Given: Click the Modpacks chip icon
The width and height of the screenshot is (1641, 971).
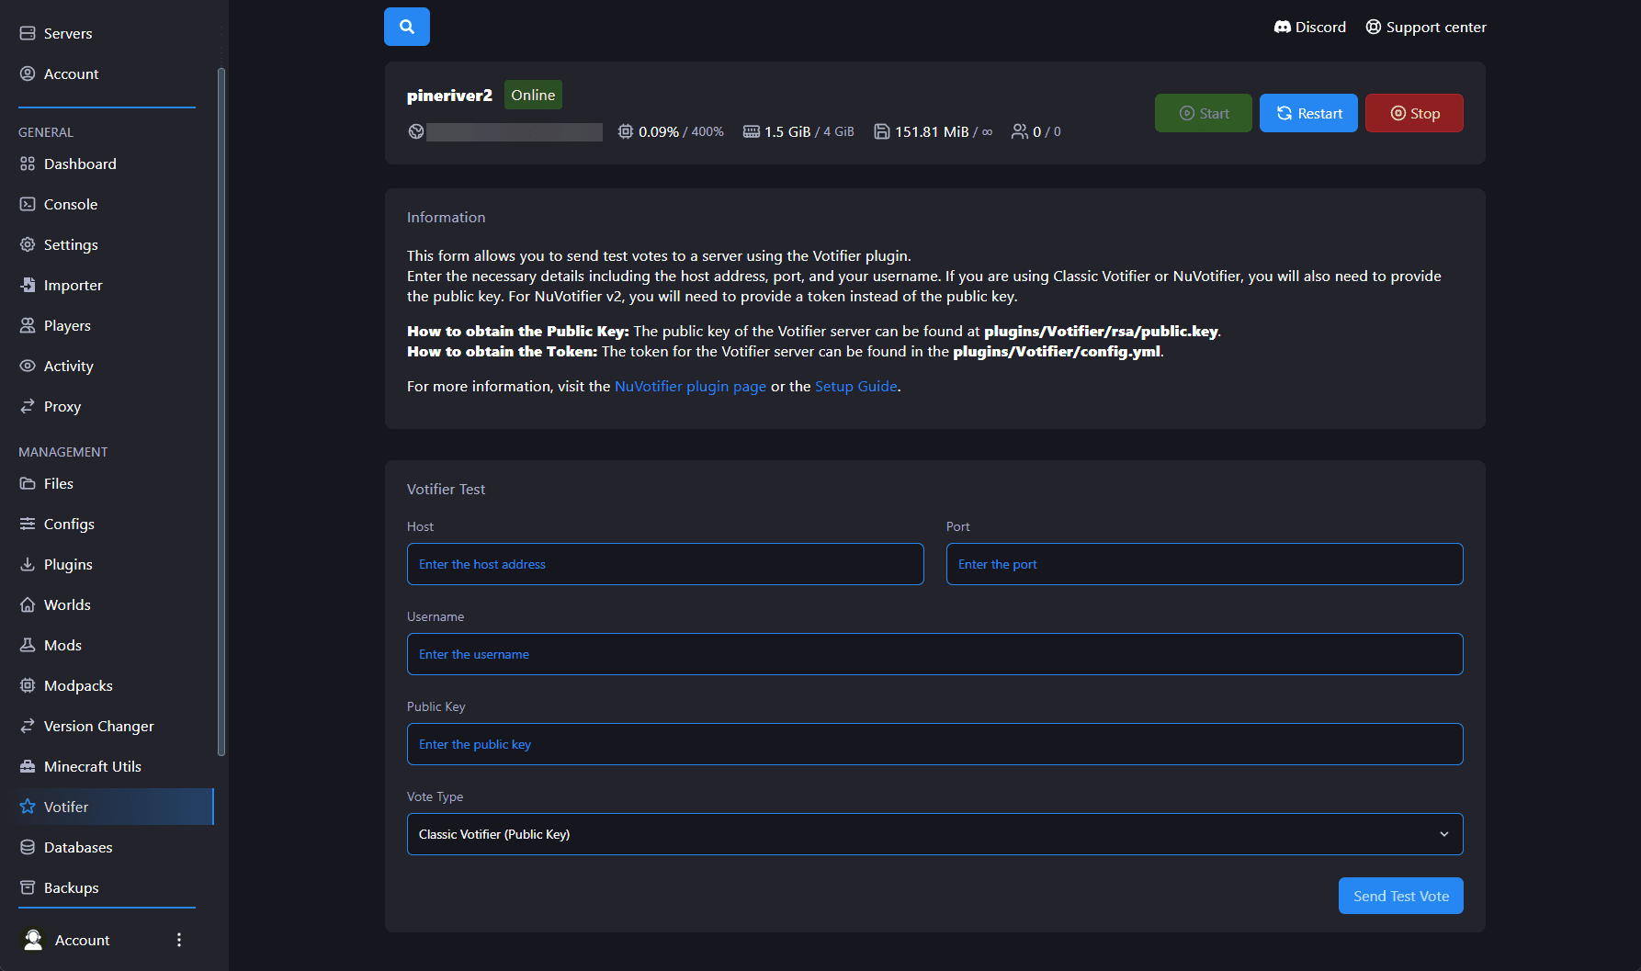Looking at the screenshot, I should click(x=28, y=685).
